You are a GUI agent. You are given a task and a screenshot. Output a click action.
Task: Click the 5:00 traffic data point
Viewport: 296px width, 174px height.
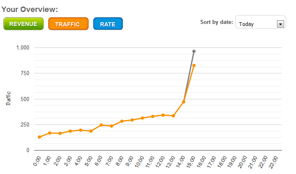point(91,131)
